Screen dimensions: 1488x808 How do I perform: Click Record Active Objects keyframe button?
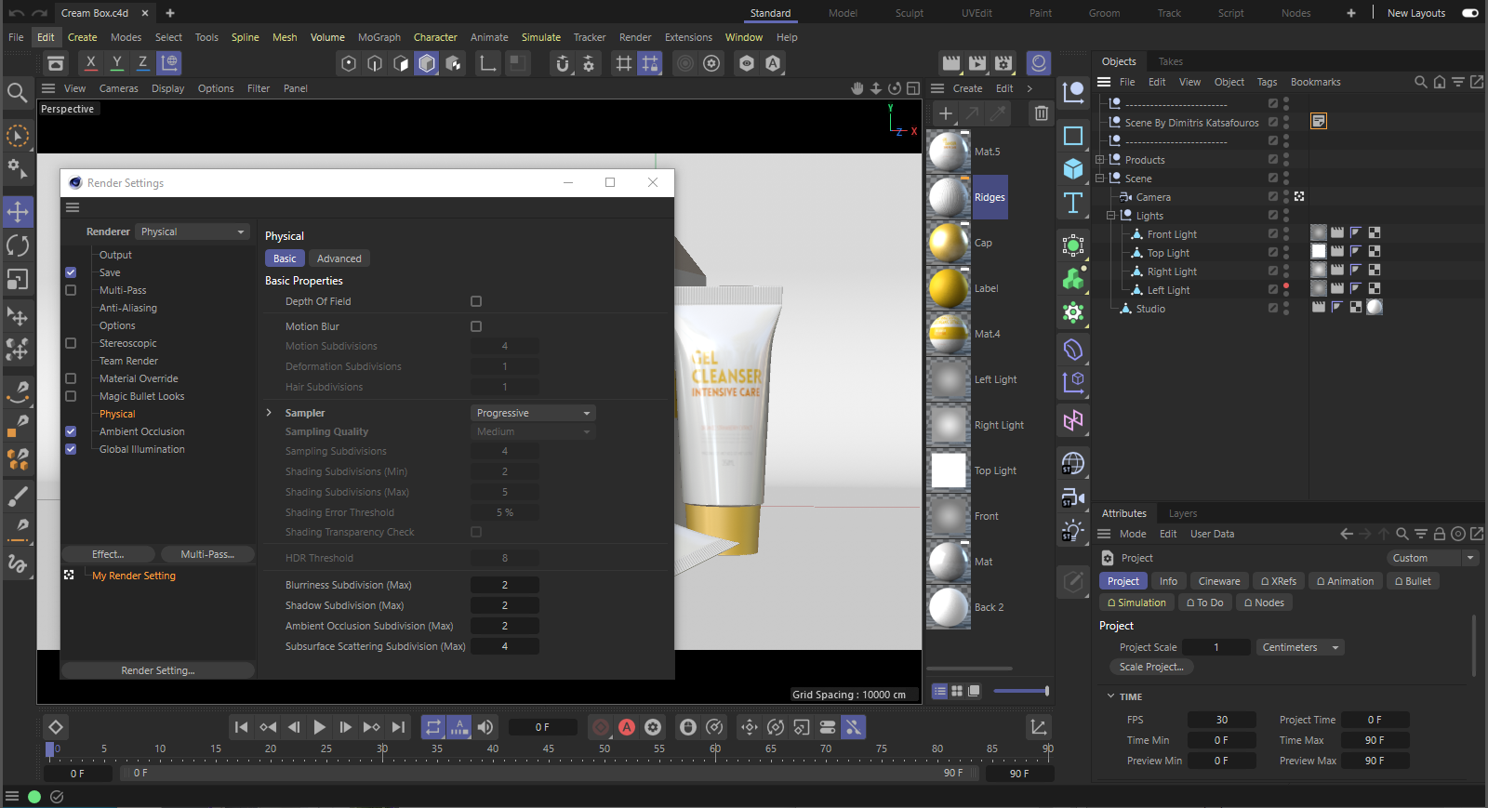point(601,727)
